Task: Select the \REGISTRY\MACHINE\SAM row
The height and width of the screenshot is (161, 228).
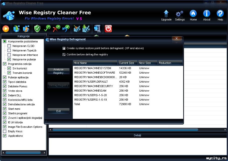Action: coord(128,91)
